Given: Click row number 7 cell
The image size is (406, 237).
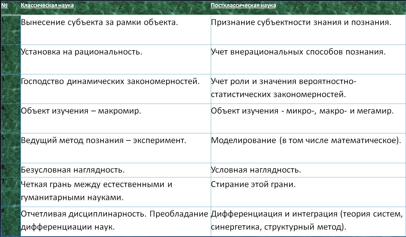Looking at the screenshot, I should (11, 192).
